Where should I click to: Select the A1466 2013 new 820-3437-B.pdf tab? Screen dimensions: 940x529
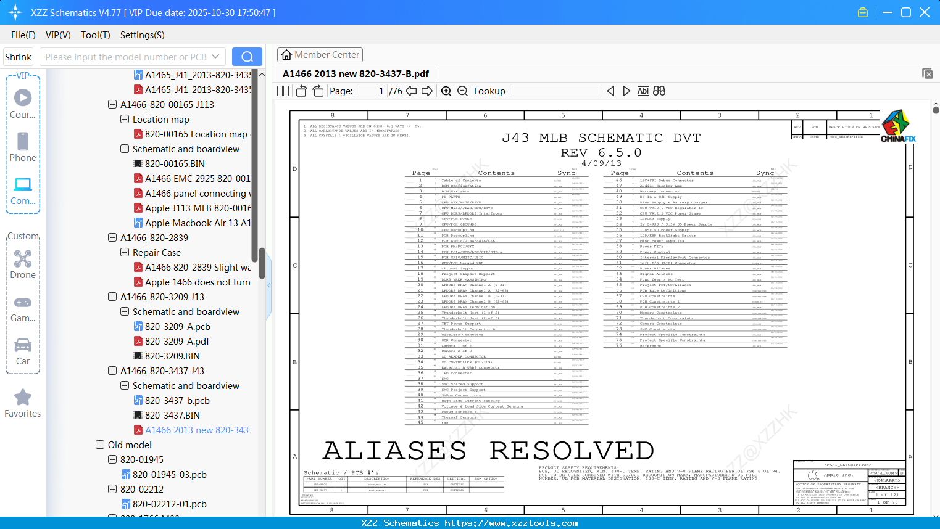coord(356,74)
